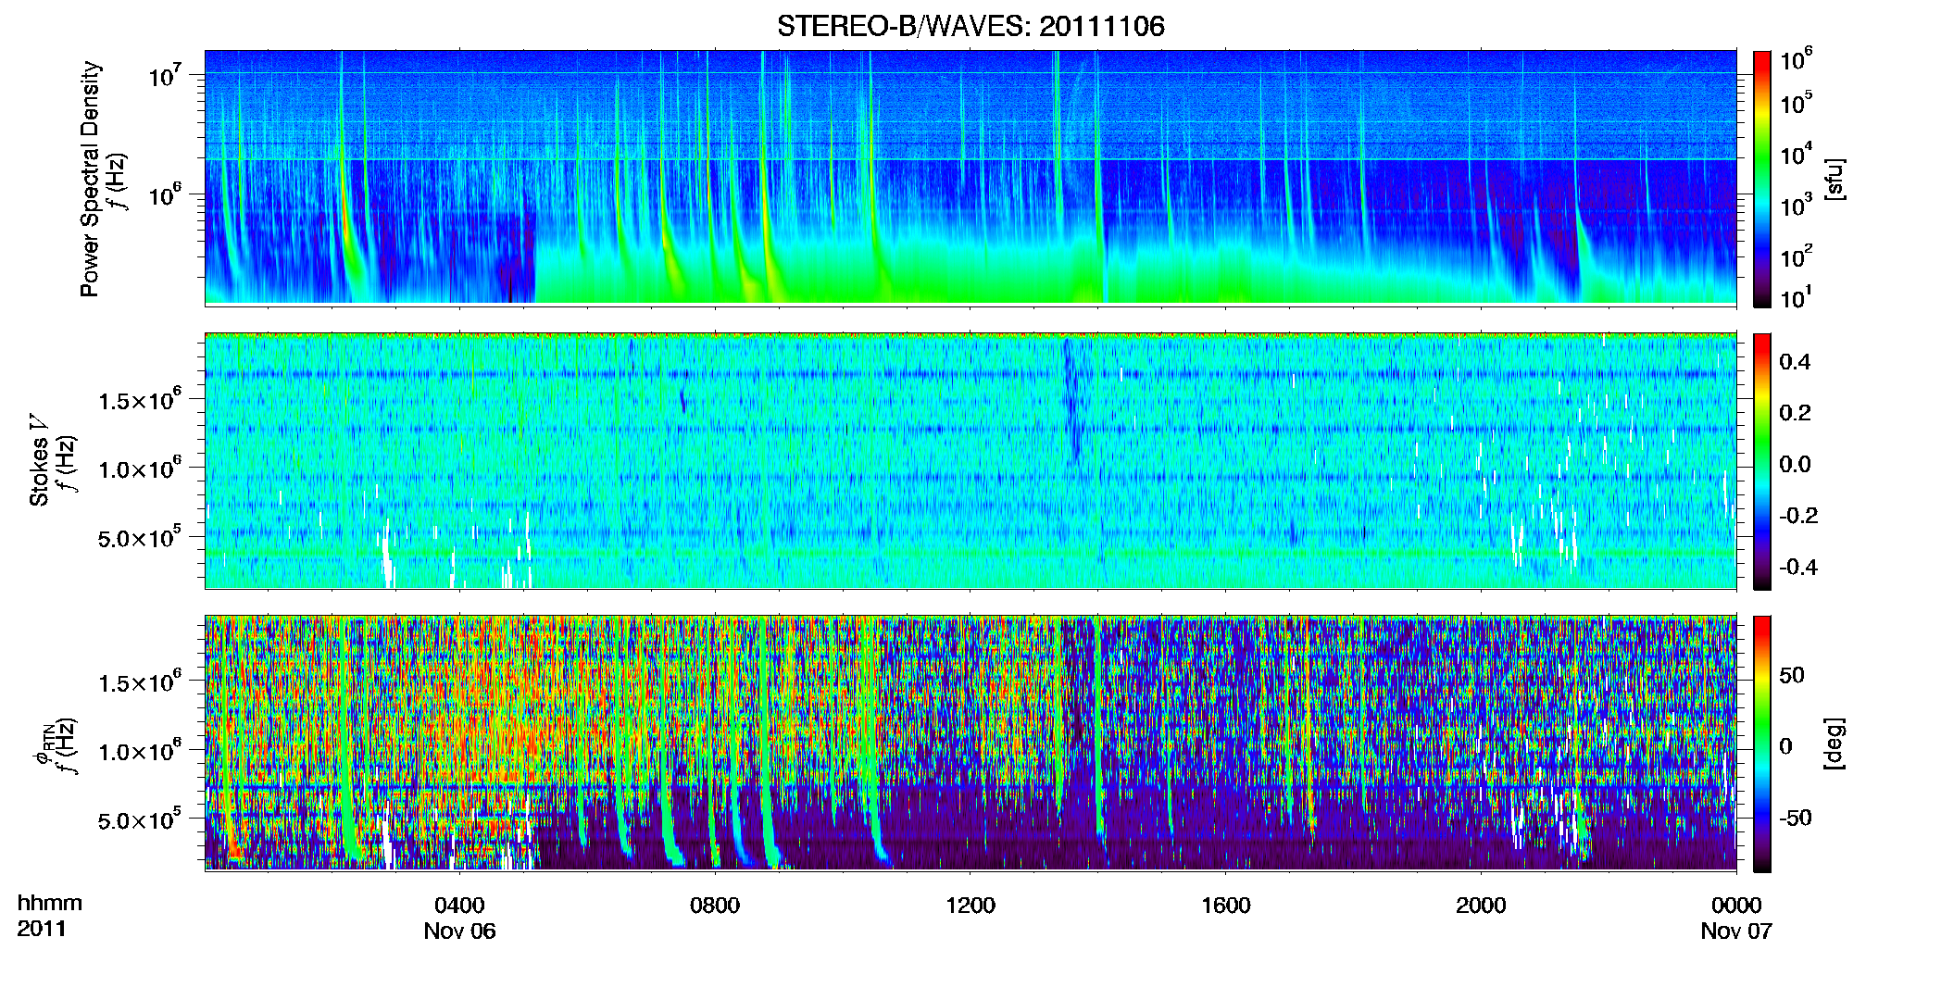This screenshot has width=1941, height=1000.
Task: Click the "2011" year label under hhmm
Action: tap(42, 929)
